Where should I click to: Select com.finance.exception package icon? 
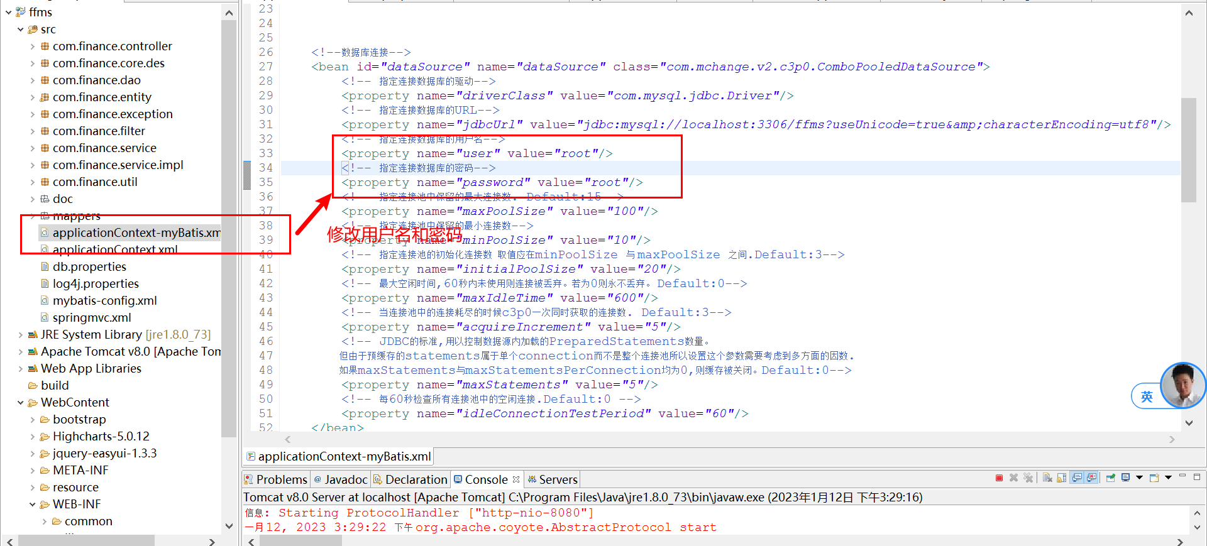[x=45, y=114]
